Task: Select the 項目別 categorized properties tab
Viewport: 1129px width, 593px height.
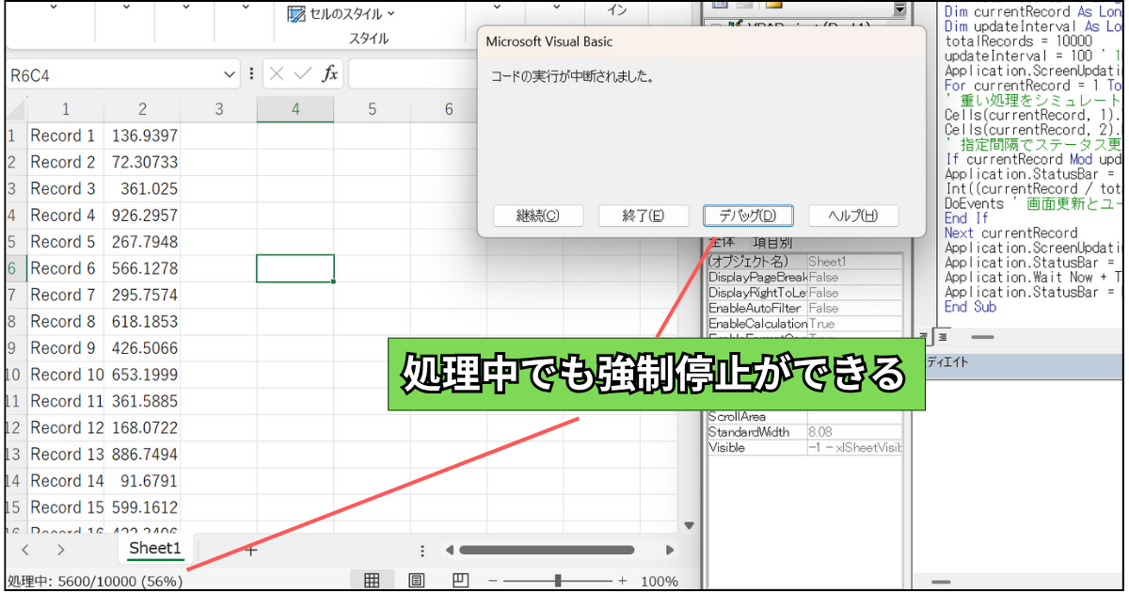Action: click(771, 243)
